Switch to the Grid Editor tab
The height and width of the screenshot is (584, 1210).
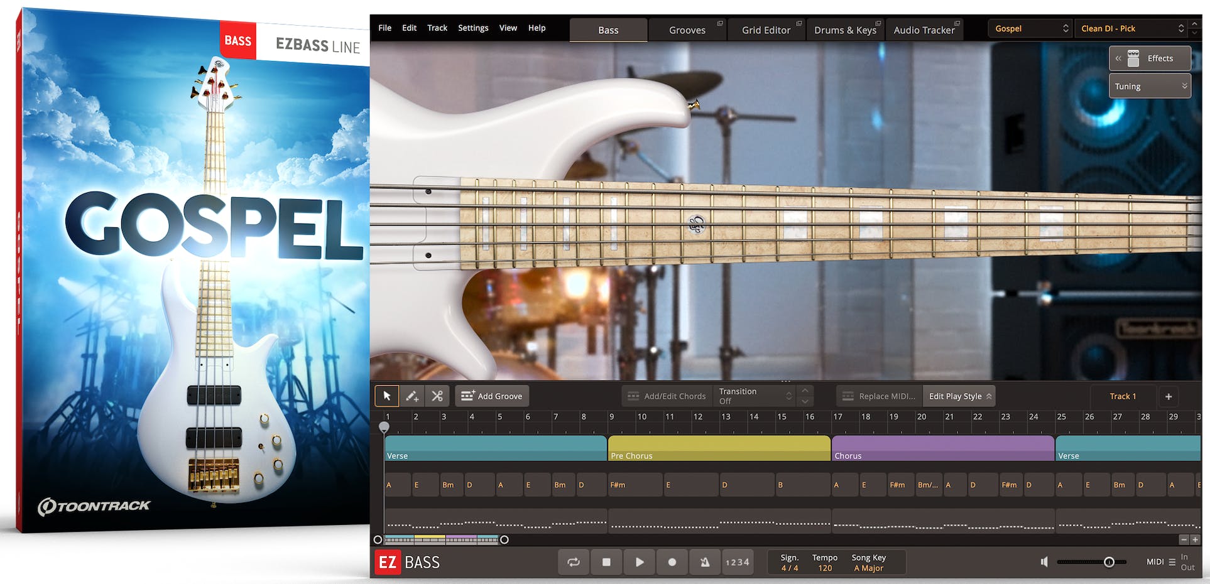coord(766,30)
